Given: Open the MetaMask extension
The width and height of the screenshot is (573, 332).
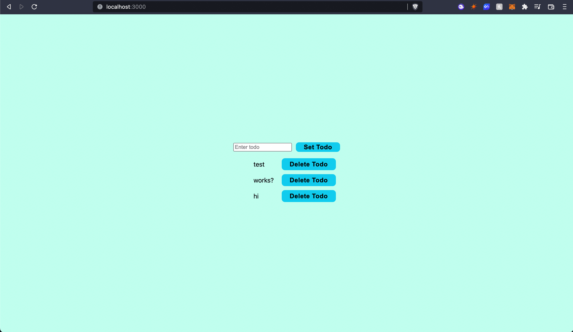Looking at the screenshot, I should pos(512,7).
